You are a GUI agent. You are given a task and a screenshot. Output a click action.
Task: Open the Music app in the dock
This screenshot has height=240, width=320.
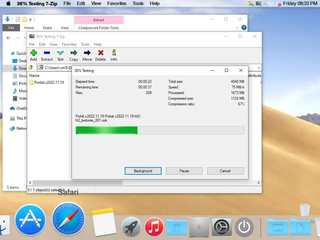pos(154,227)
